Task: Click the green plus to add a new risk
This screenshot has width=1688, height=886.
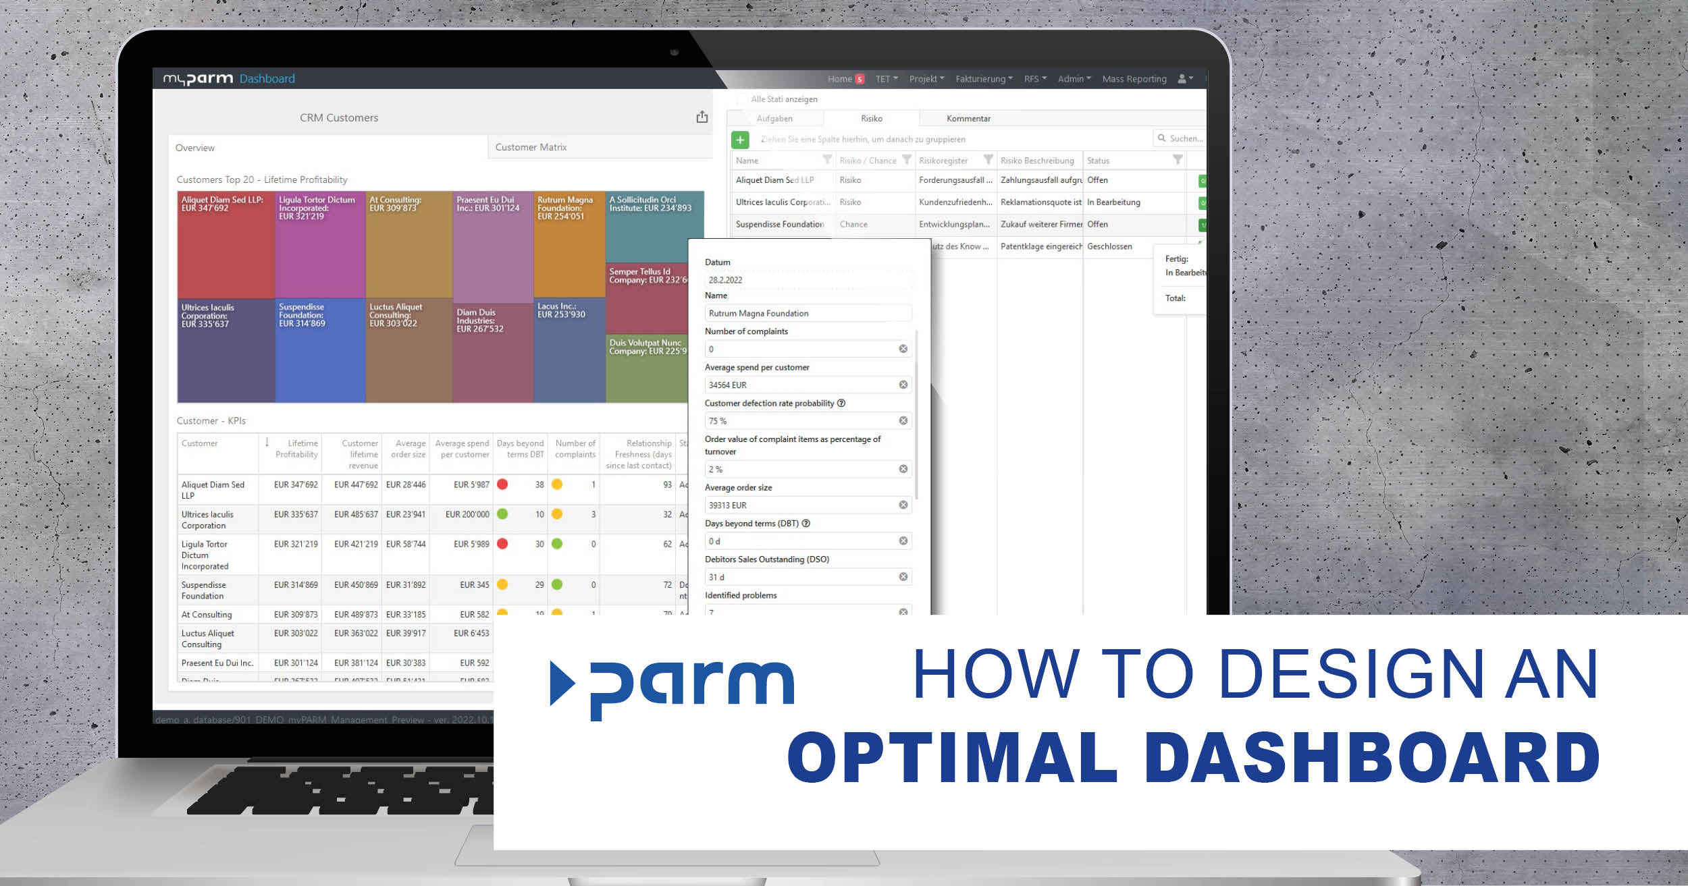Action: tap(741, 140)
